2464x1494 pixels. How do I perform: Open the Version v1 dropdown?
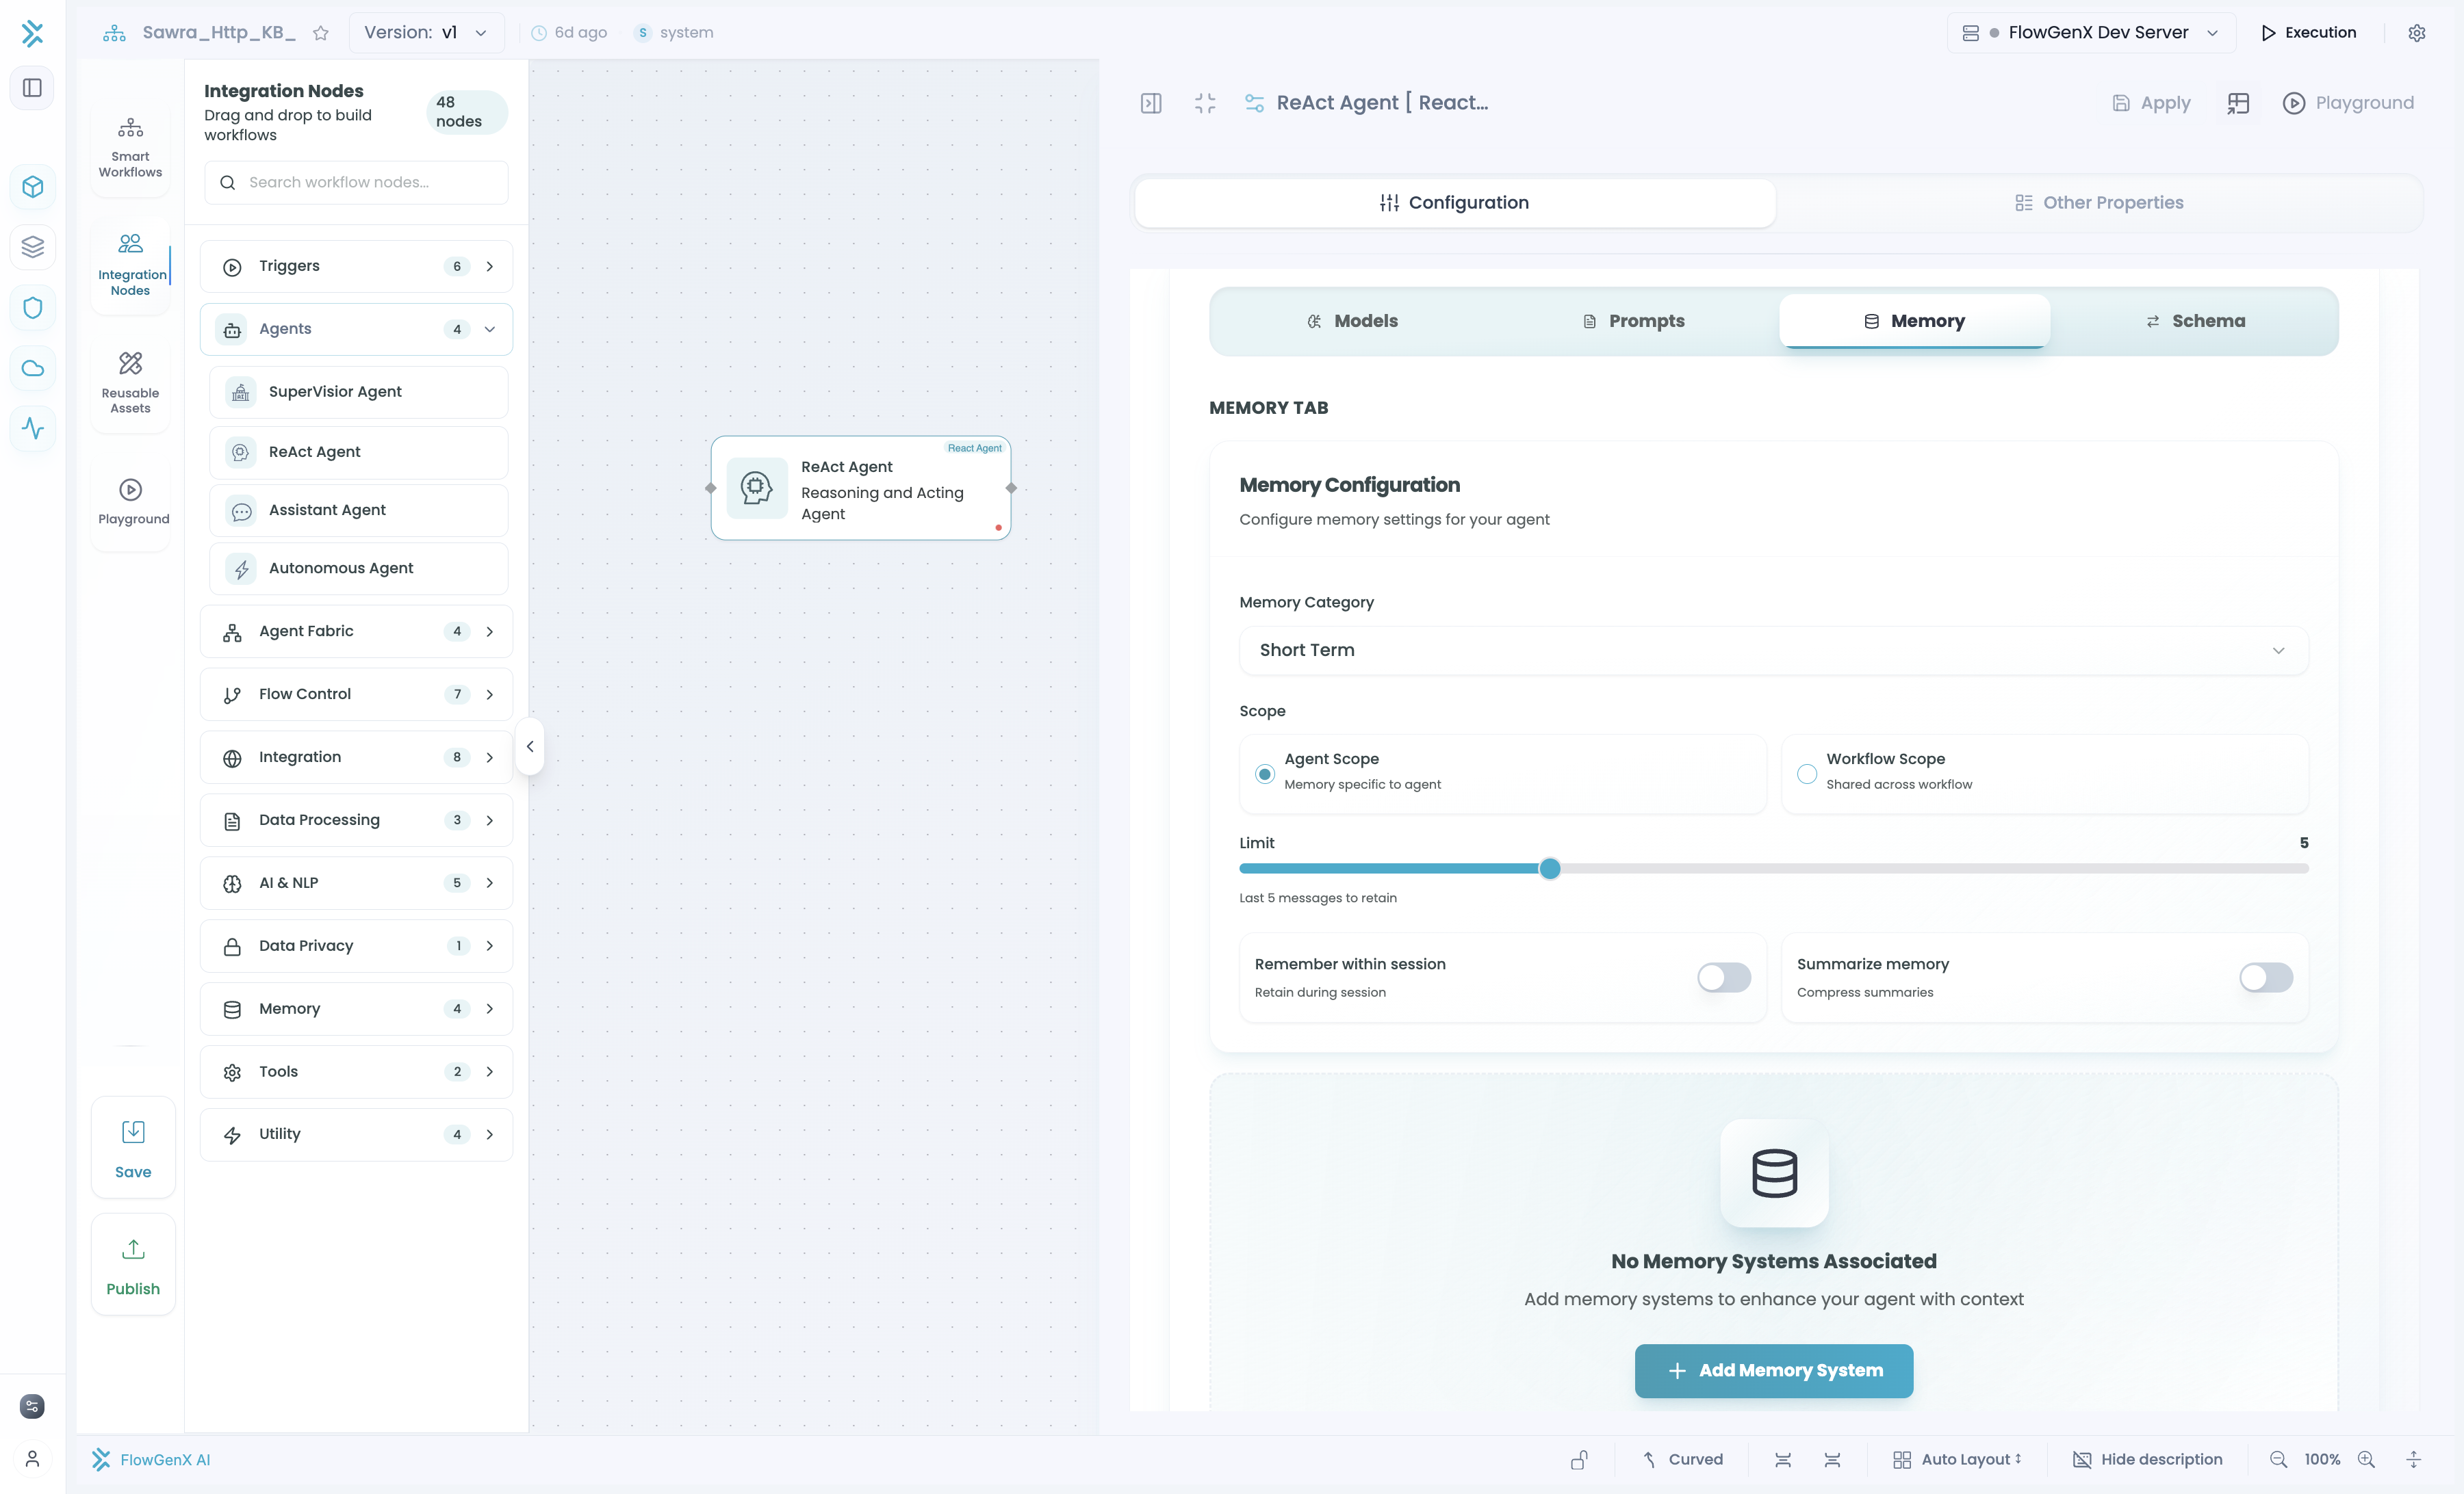(x=426, y=33)
